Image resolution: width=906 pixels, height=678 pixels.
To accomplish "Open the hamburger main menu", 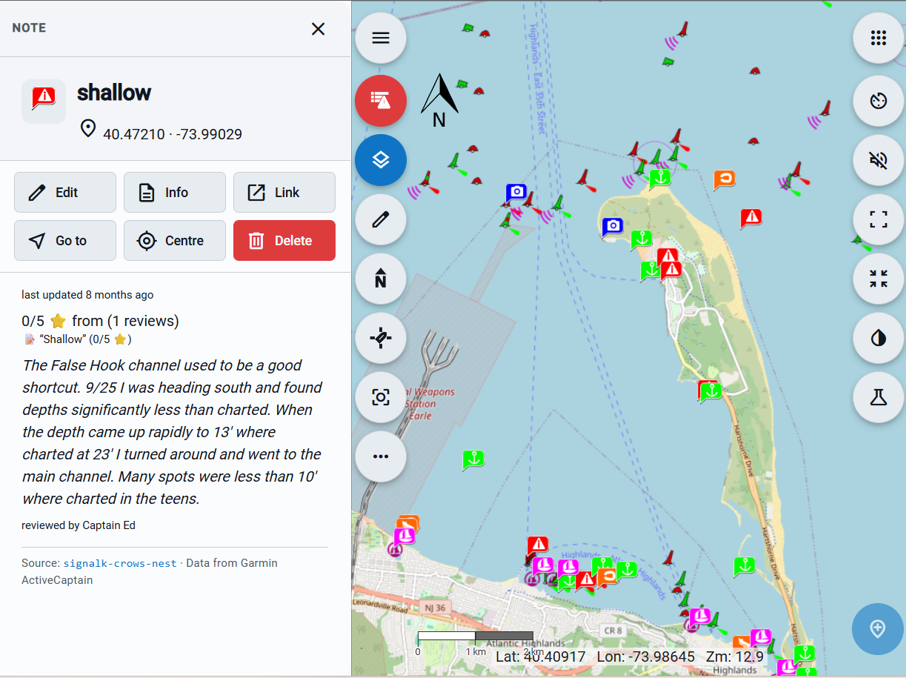I will [381, 38].
